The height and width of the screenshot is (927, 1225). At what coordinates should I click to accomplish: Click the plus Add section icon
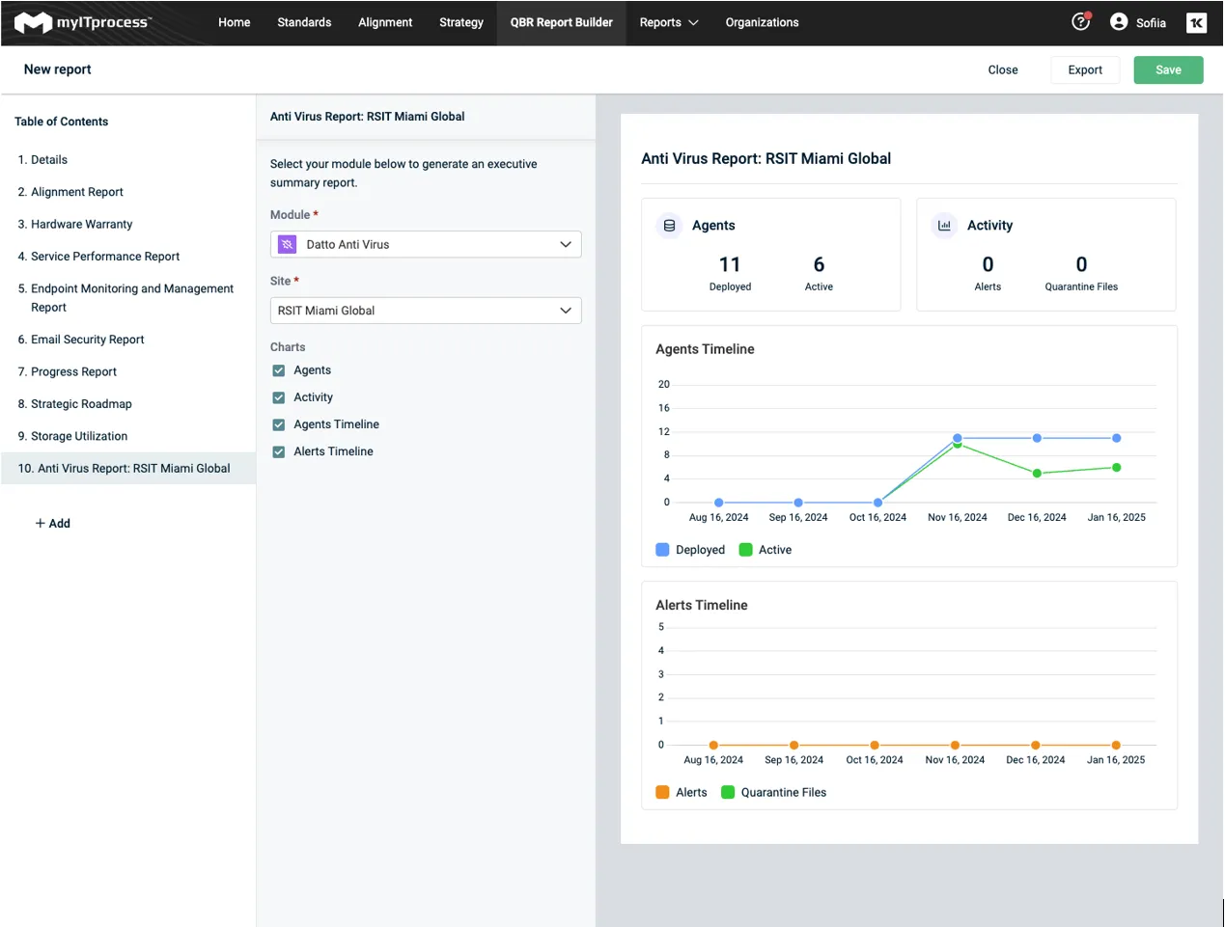pos(41,524)
